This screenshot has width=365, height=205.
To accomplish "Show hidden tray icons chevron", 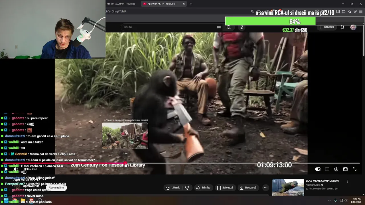I will 329,200.
